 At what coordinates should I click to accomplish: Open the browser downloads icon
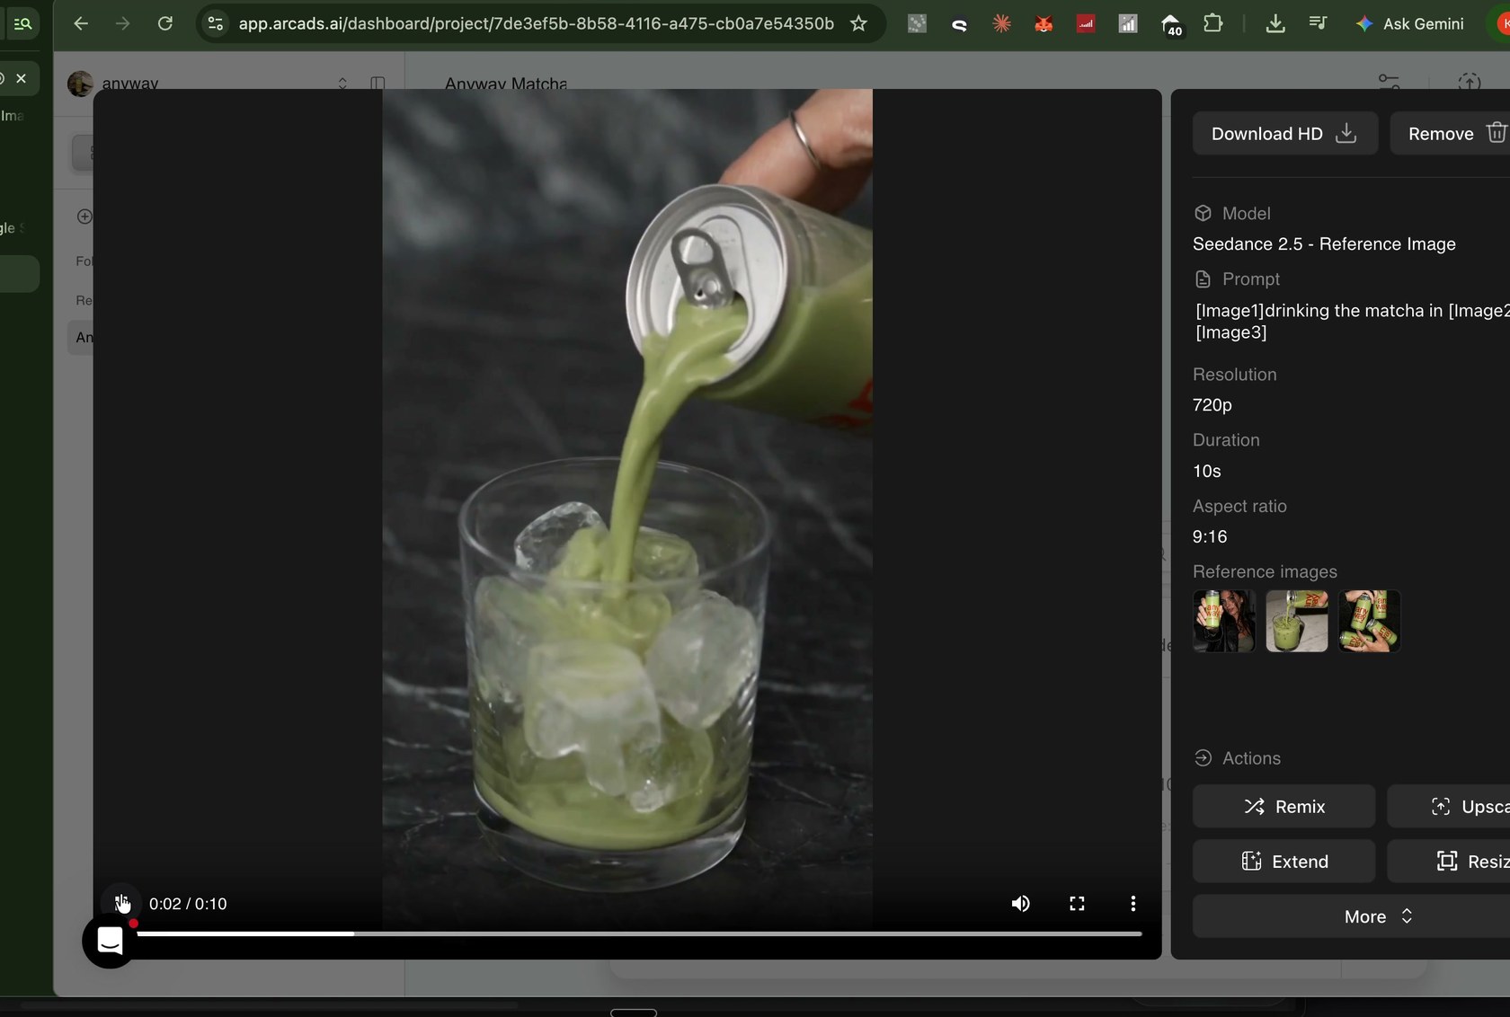click(x=1275, y=23)
